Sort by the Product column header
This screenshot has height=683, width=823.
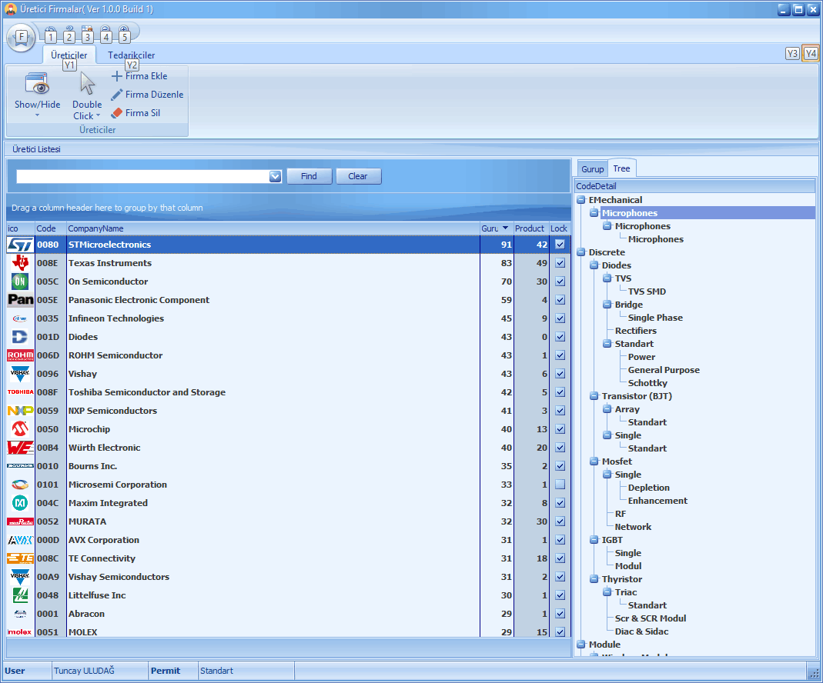point(530,228)
